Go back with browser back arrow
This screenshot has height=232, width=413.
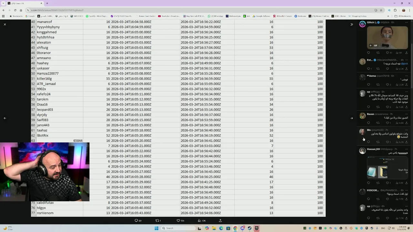[x=3, y=10]
